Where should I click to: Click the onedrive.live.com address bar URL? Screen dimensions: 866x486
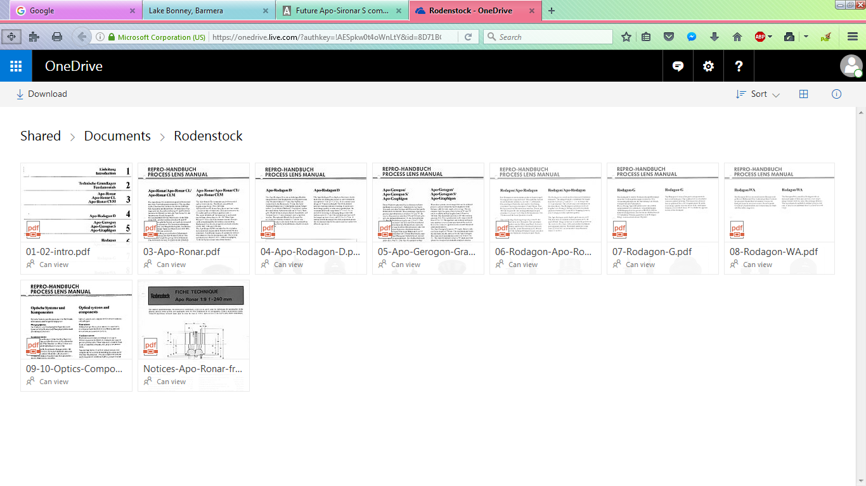pos(326,37)
